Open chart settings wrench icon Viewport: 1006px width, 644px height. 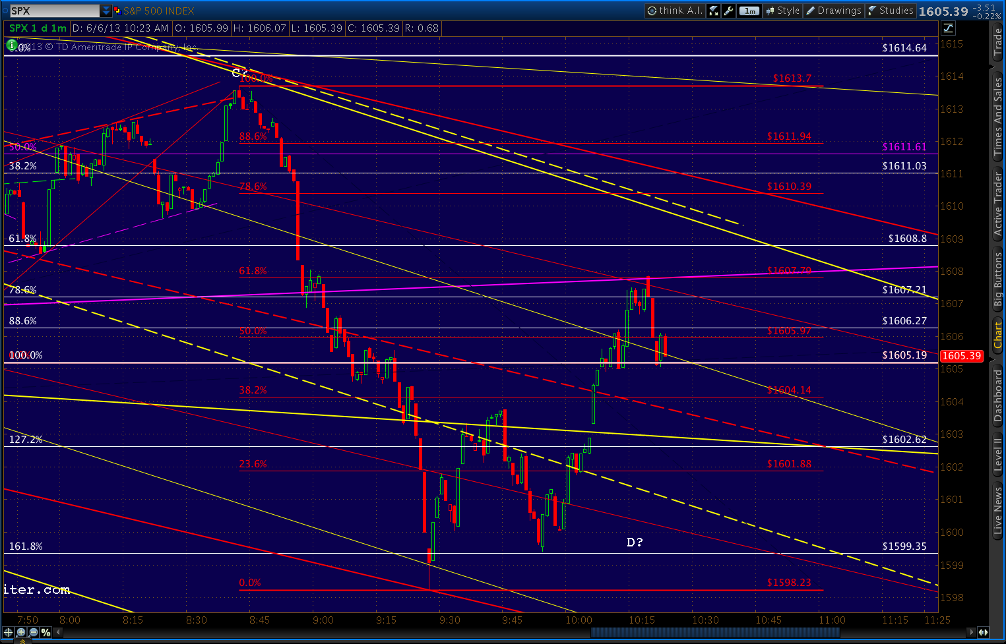coord(729,11)
